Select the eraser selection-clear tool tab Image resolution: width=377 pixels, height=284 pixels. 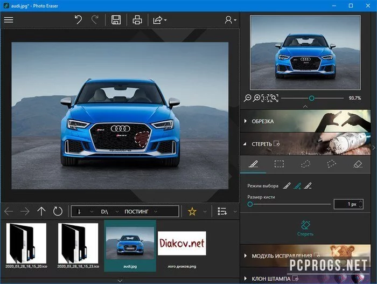click(x=358, y=164)
